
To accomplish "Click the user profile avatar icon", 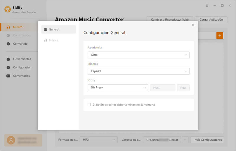I will click(x=11, y=140).
